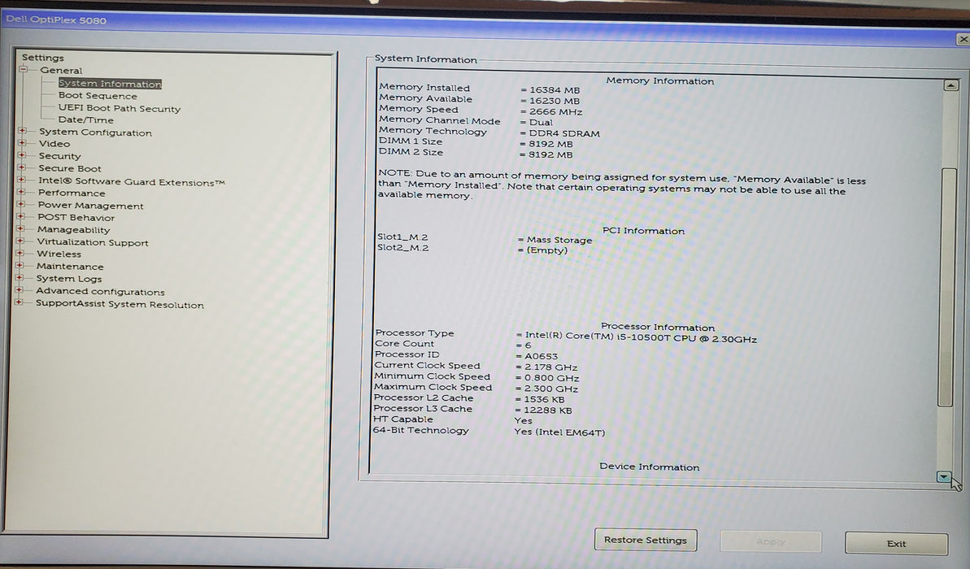Viewport: 970px width, 569px height.
Task: Click the Memory Available value 16230 MB
Action: (554, 101)
